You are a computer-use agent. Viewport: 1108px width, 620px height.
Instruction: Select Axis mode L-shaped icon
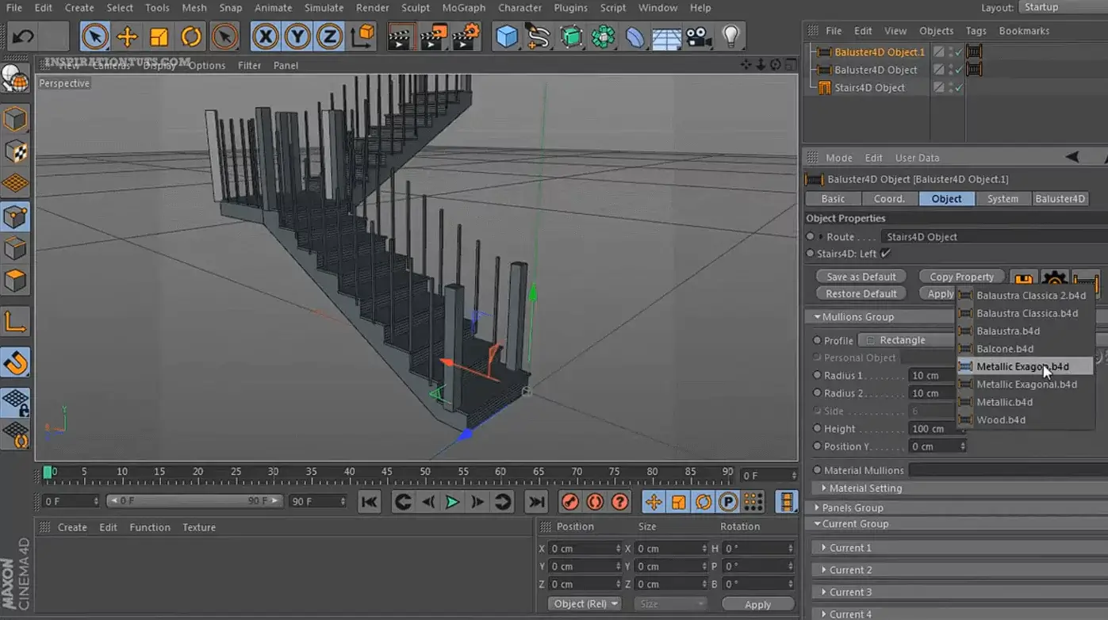[x=16, y=322]
